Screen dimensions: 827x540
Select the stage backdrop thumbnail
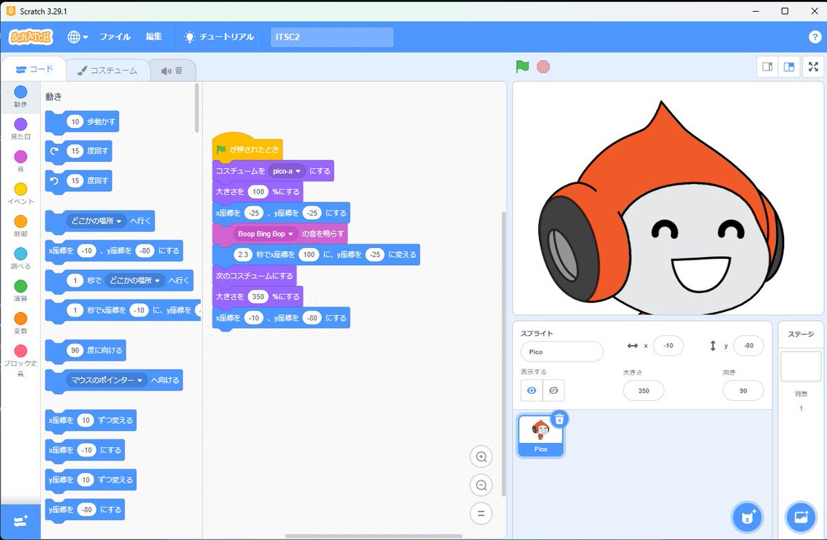click(x=801, y=365)
